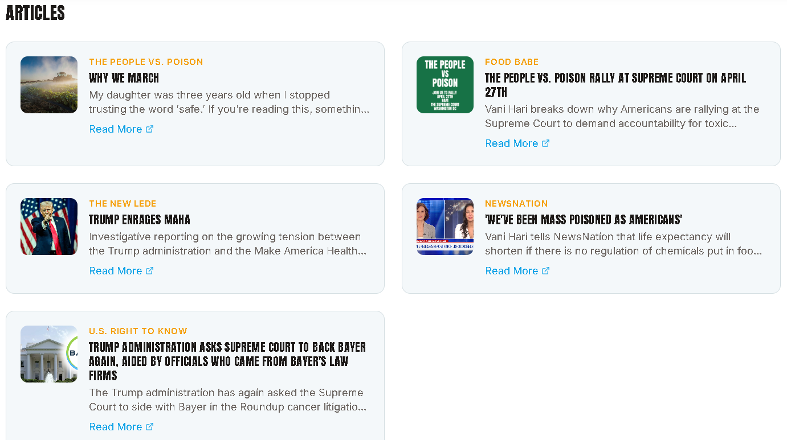Open Read More for Why We March
Viewport: 787px width, 440px height.
click(116, 129)
